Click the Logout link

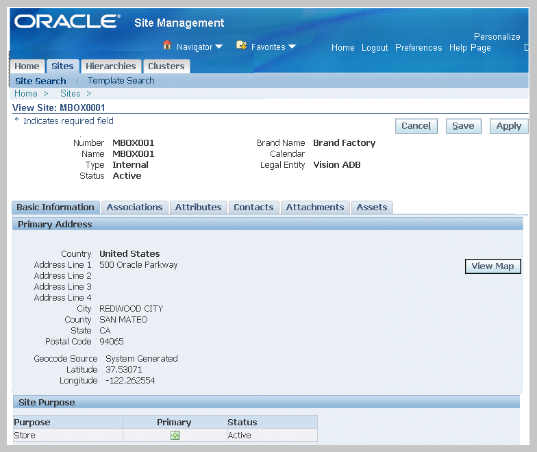tap(375, 48)
